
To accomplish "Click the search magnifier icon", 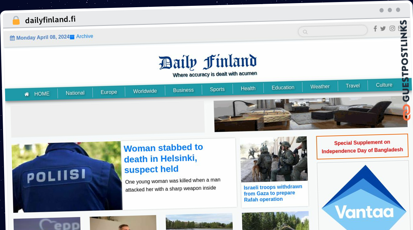I will (x=305, y=32).
